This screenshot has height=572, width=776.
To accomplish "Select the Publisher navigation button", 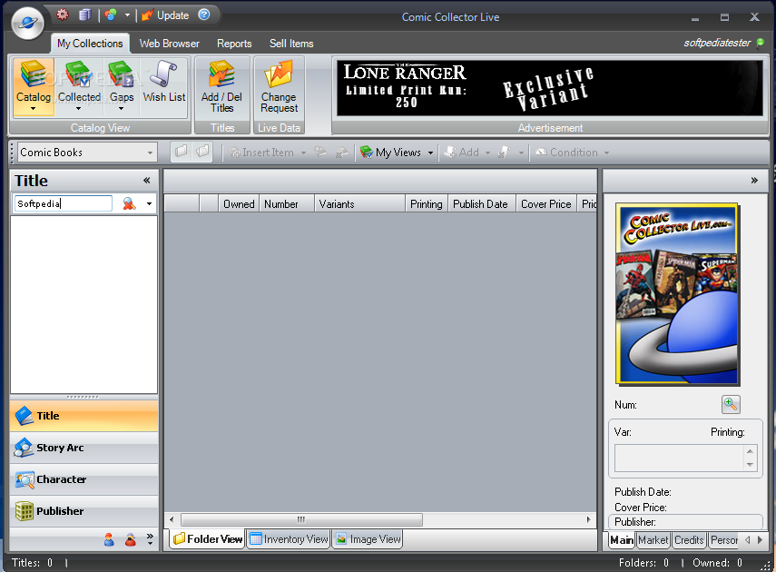I will [84, 511].
